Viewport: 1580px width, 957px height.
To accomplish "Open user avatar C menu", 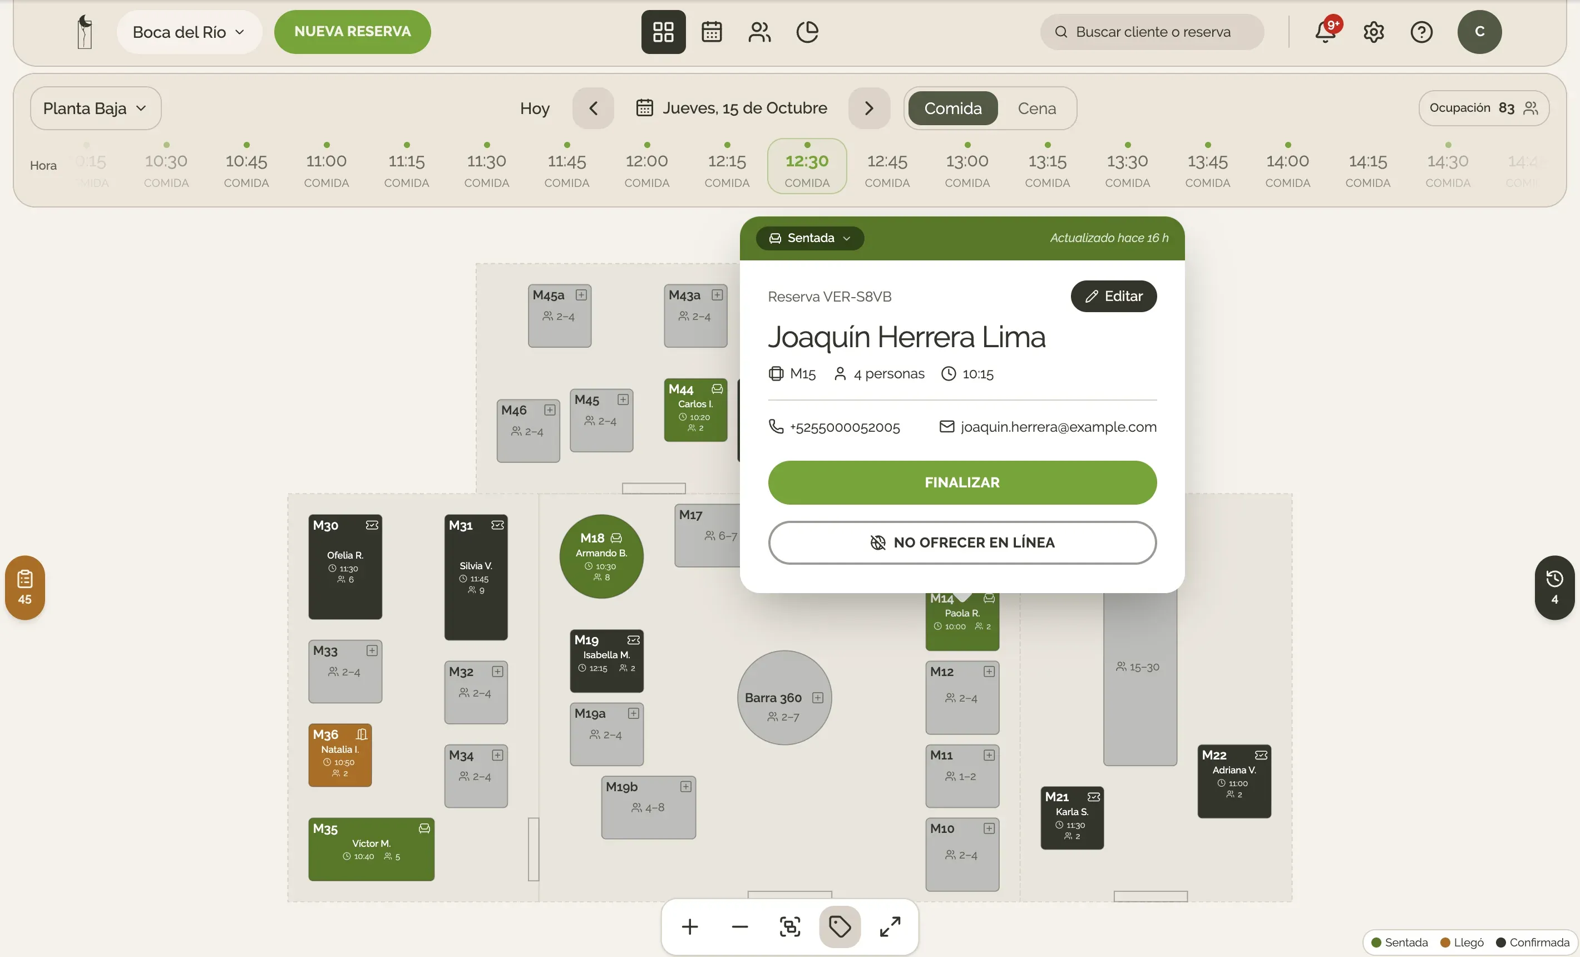I will 1479,31.
